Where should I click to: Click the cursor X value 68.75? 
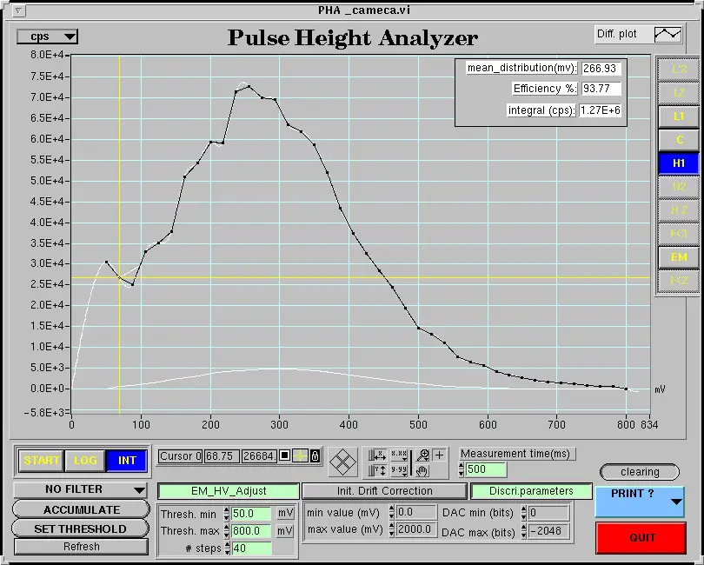pos(222,456)
